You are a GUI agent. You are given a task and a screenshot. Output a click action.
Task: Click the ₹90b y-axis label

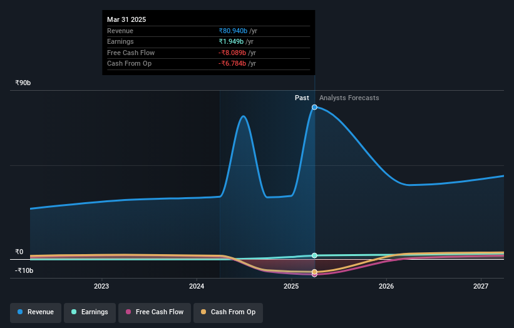click(23, 83)
